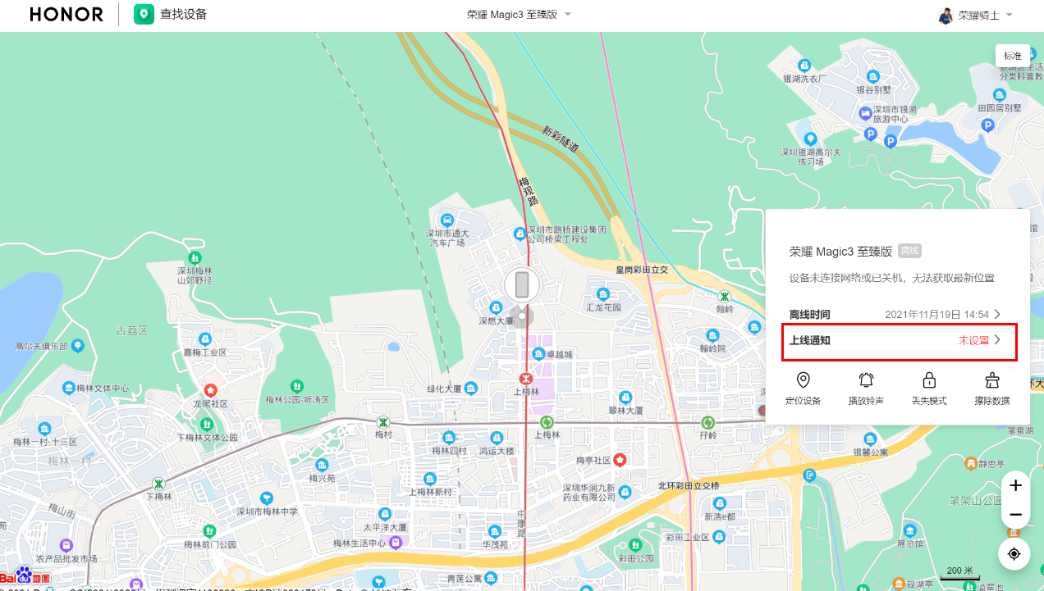Click the 播放铃声 play ringtone bell icon
The width and height of the screenshot is (1044, 591).
pyautogui.click(x=866, y=380)
